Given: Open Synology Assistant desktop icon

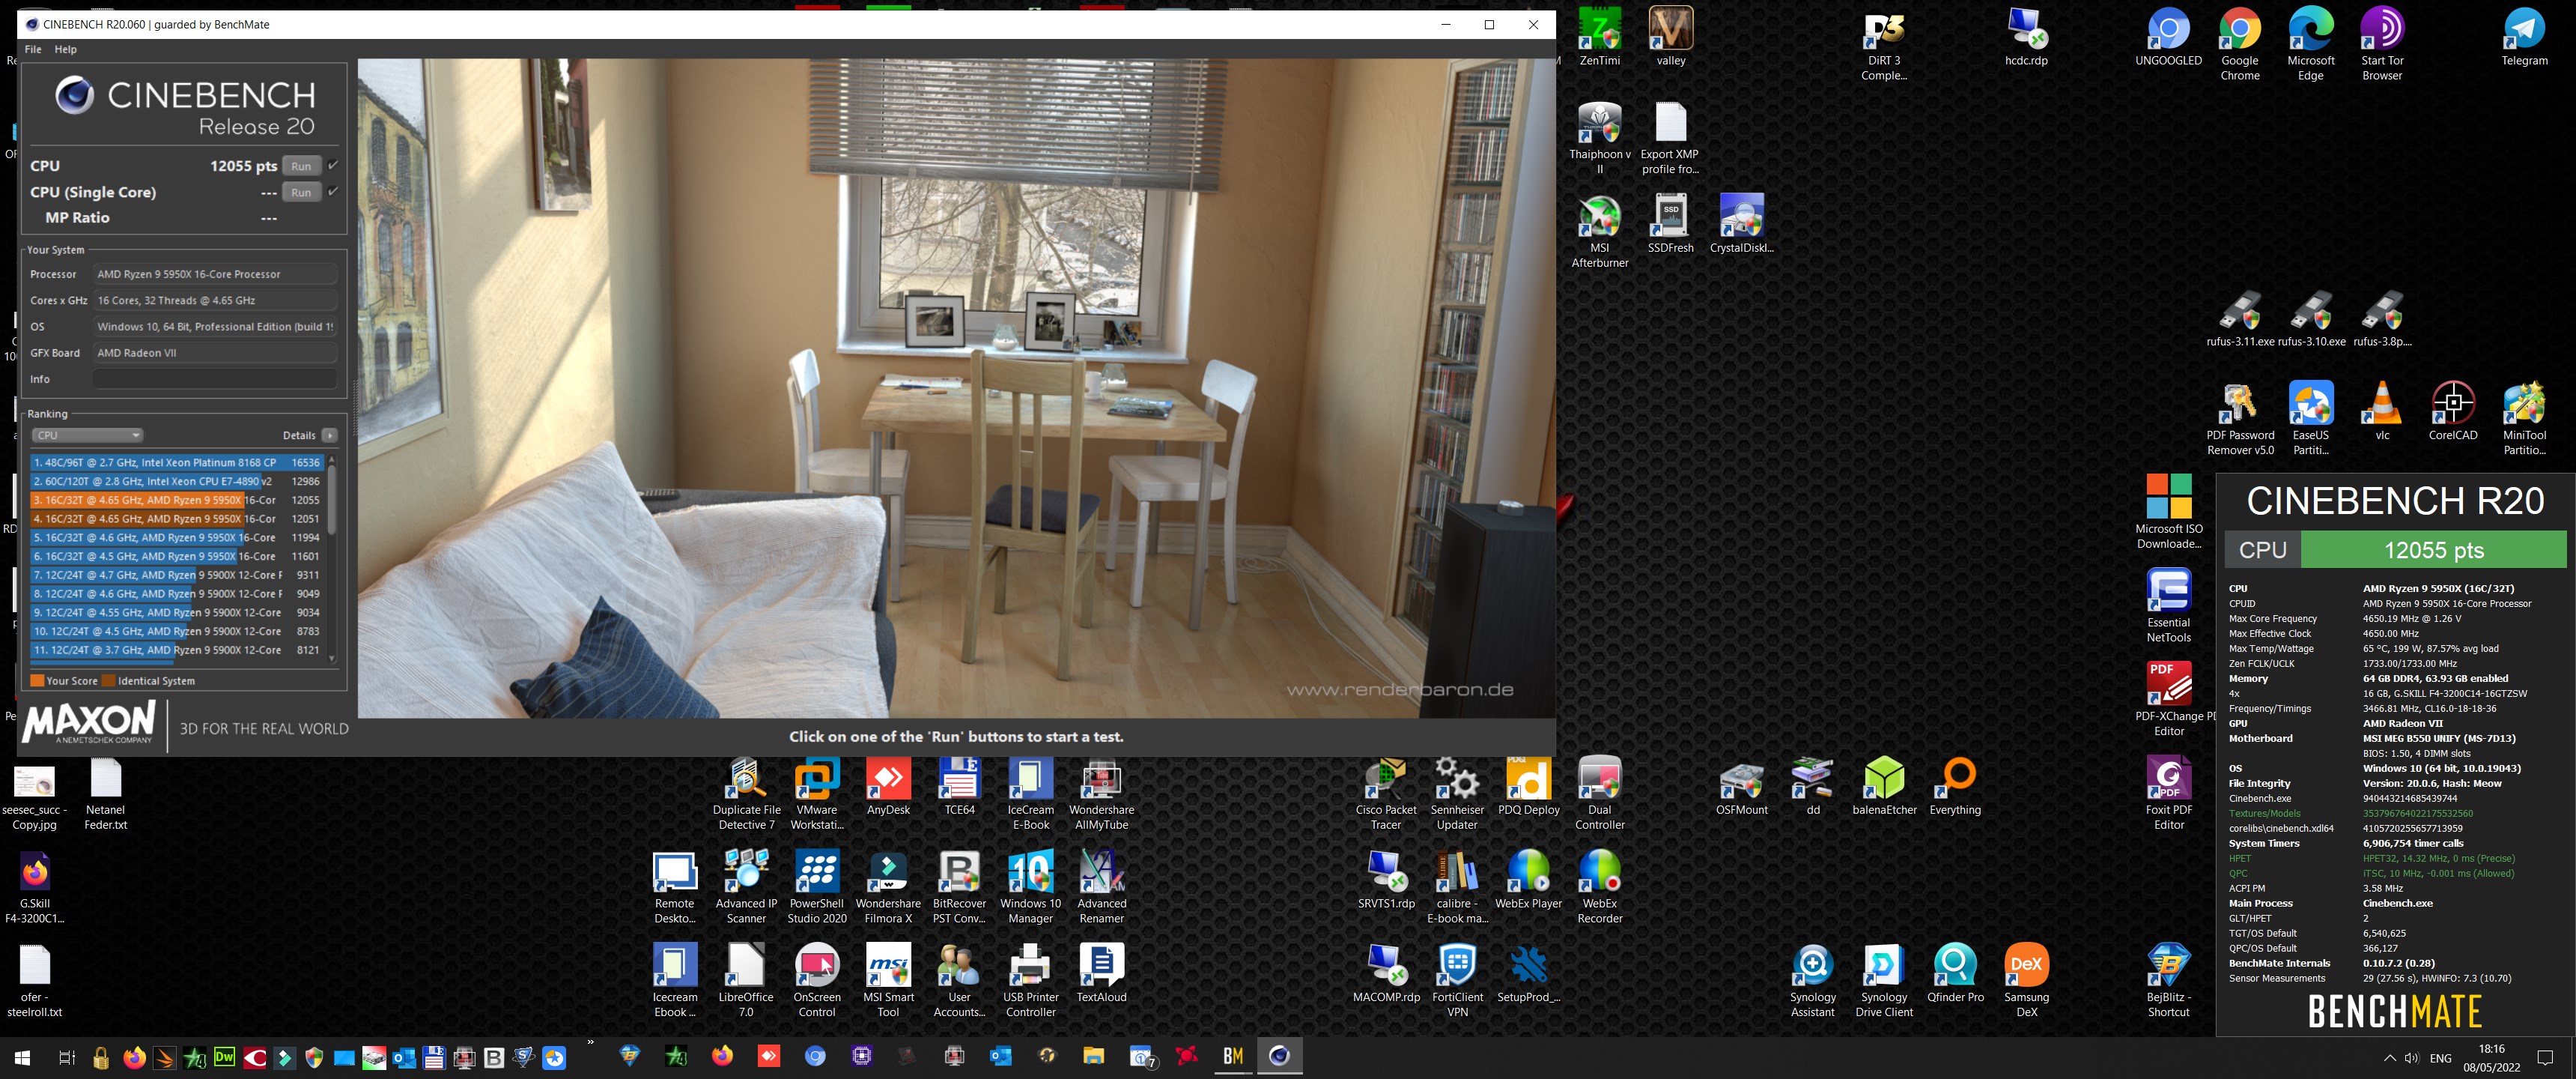Looking at the screenshot, I should 1812,981.
